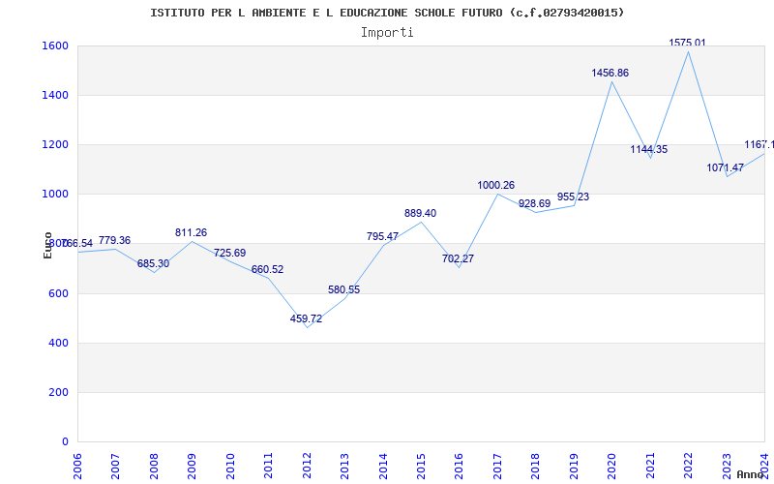Click the 702.27 data label for 2016
This screenshot has width=774, height=484.
458,258
